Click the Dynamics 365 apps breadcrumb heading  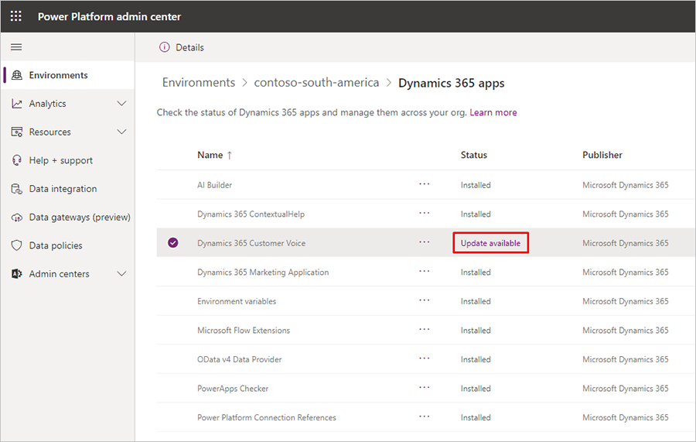coord(451,83)
